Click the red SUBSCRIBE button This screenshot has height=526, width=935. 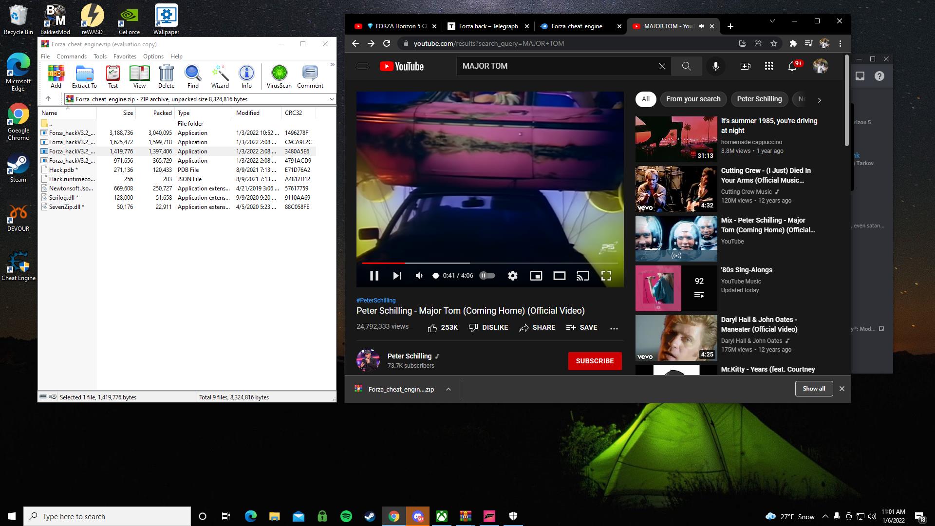(x=595, y=361)
